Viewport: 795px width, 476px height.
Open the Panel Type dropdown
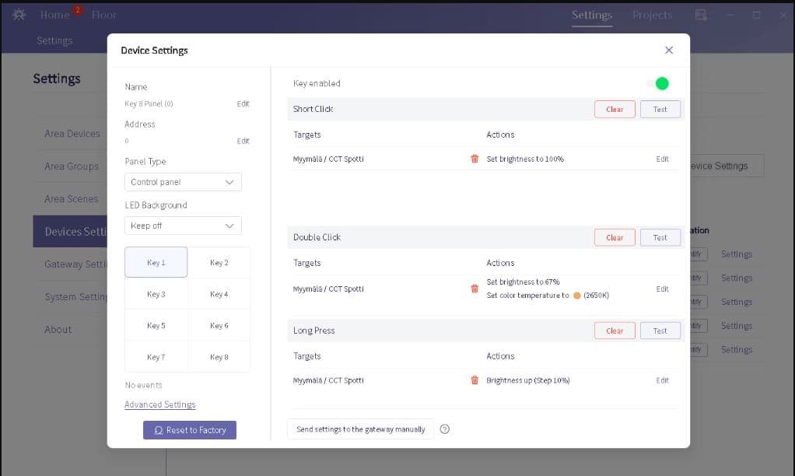click(183, 182)
